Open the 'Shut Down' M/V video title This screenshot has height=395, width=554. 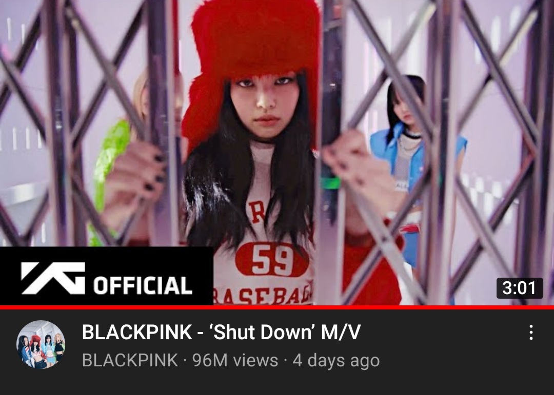coord(221,332)
